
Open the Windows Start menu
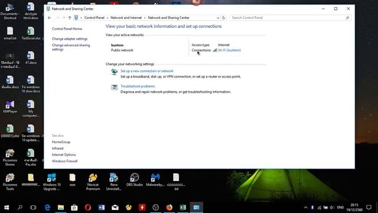coord(6,208)
